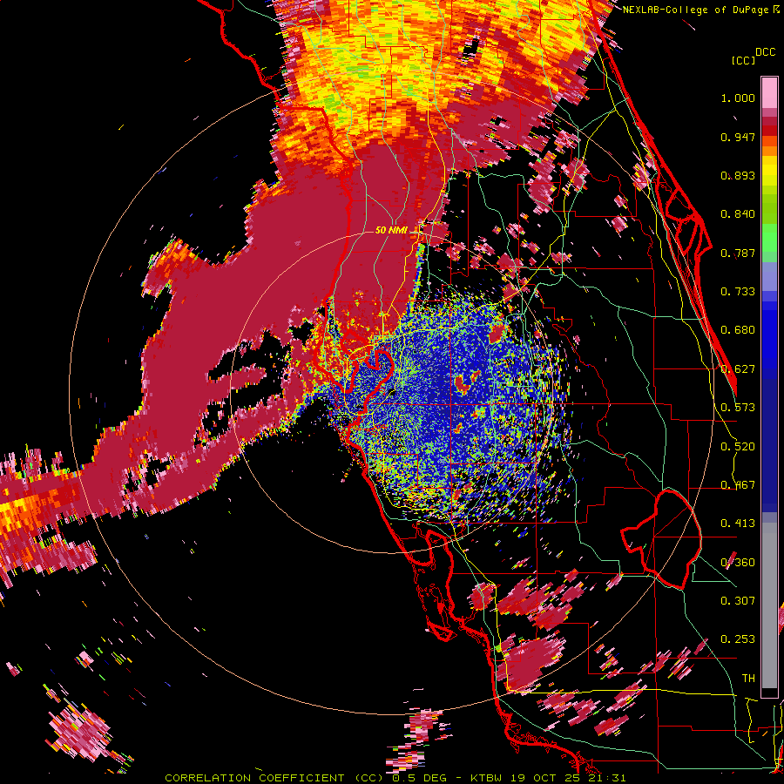Click the [CC] label above the color scale
This screenshot has height=784, width=784.
tap(743, 60)
